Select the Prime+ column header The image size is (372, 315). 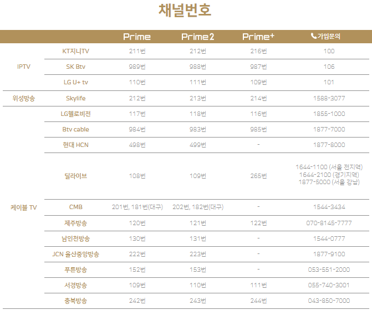pyautogui.click(x=258, y=37)
